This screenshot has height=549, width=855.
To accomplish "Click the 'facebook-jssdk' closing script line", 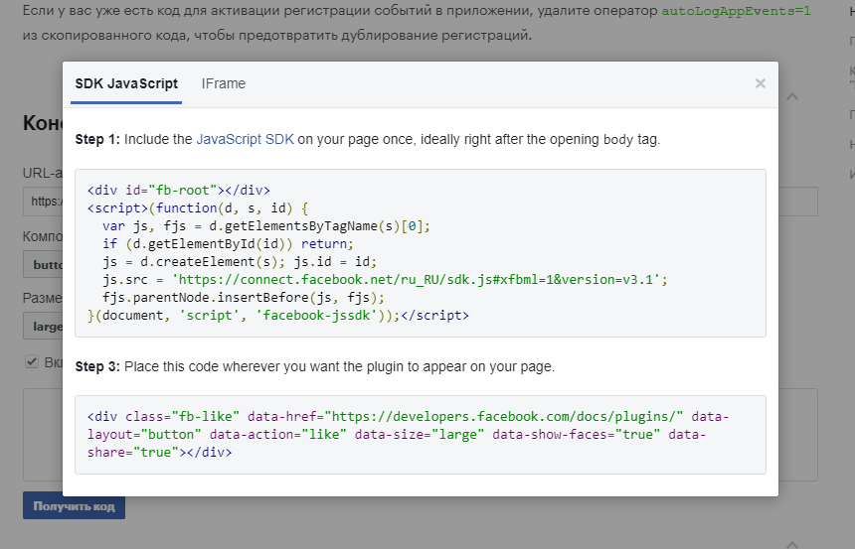I will (x=278, y=316).
